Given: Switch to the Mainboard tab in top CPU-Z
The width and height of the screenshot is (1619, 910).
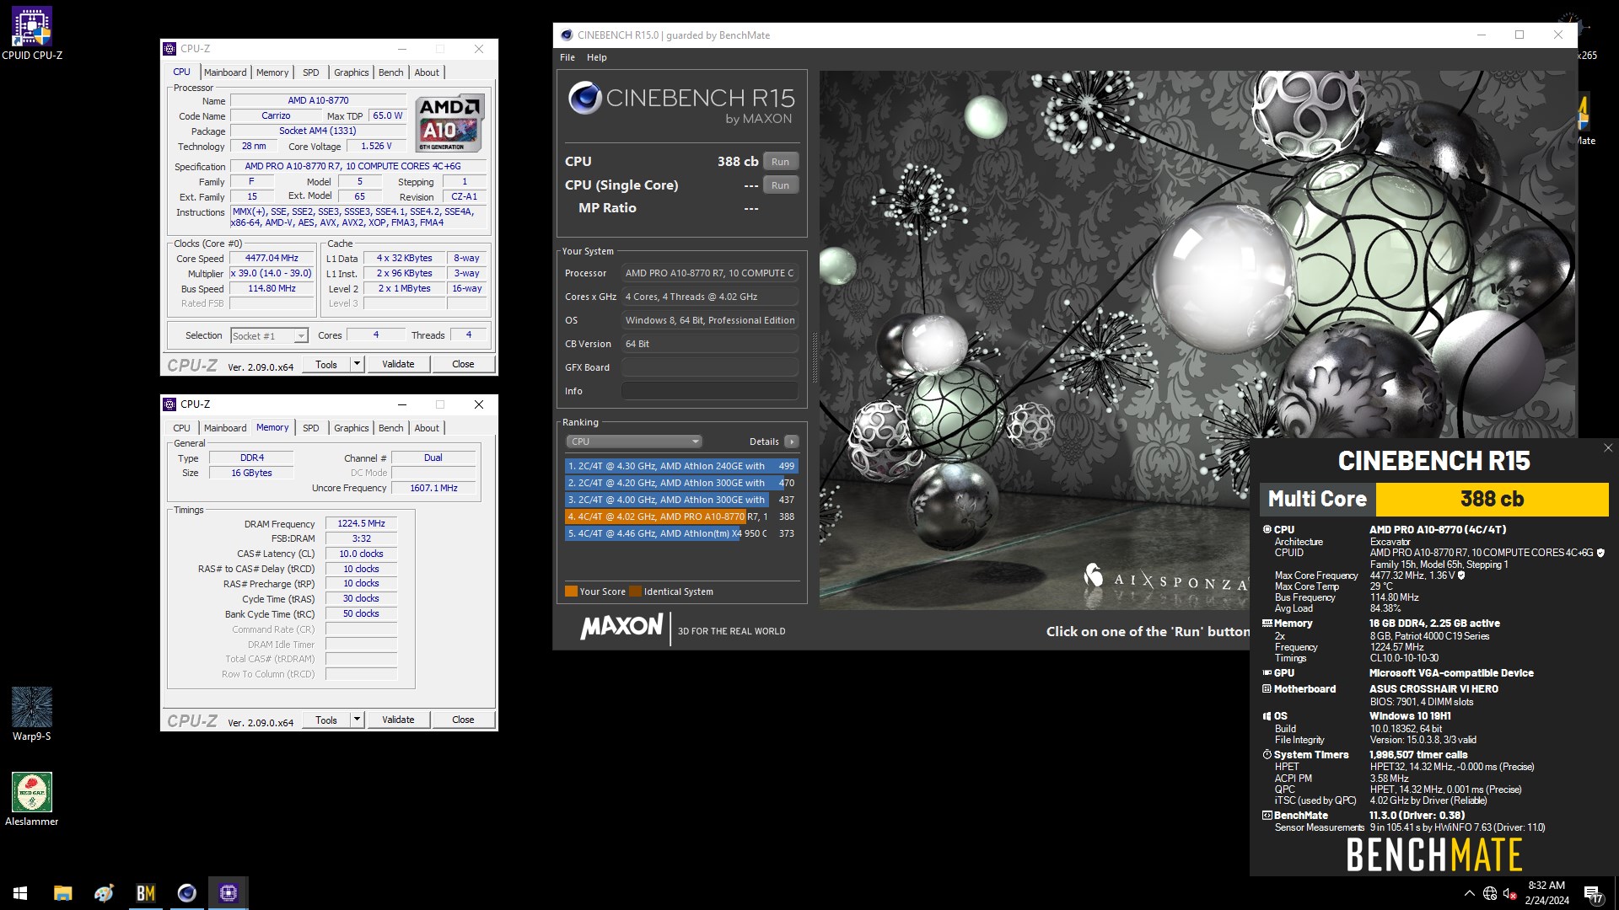Looking at the screenshot, I should [x=225, y=72].
